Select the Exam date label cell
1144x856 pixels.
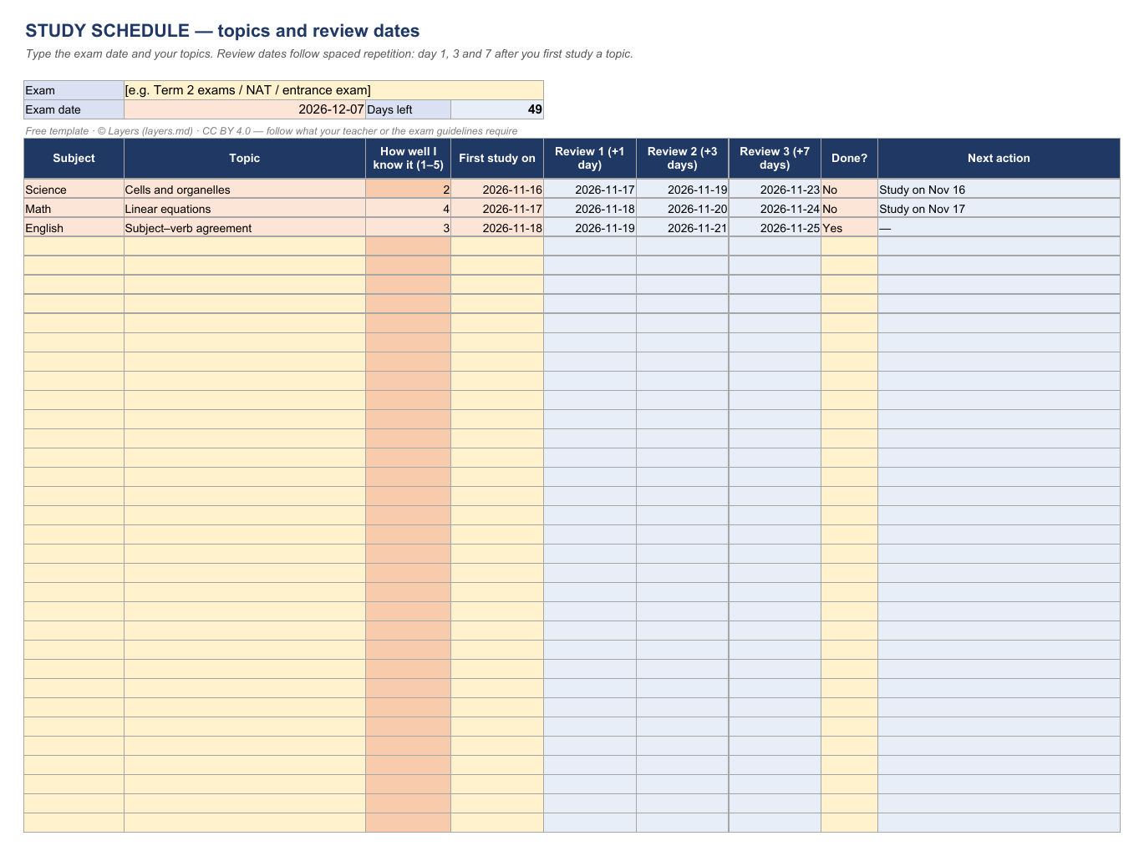[74, 109]
